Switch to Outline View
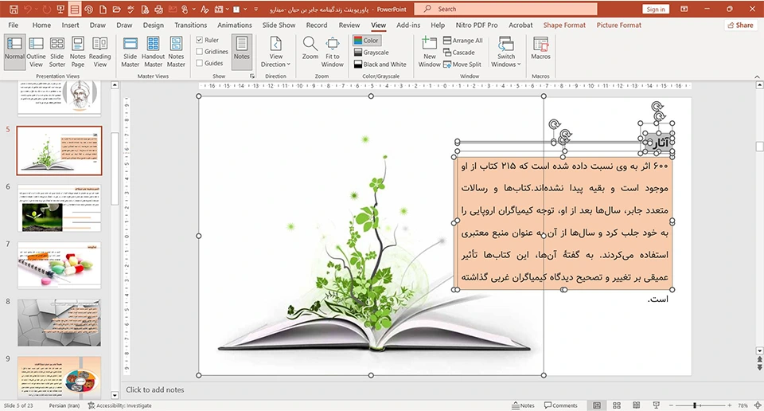The width and height of the screenshot is (764, 411). point(36,52)
